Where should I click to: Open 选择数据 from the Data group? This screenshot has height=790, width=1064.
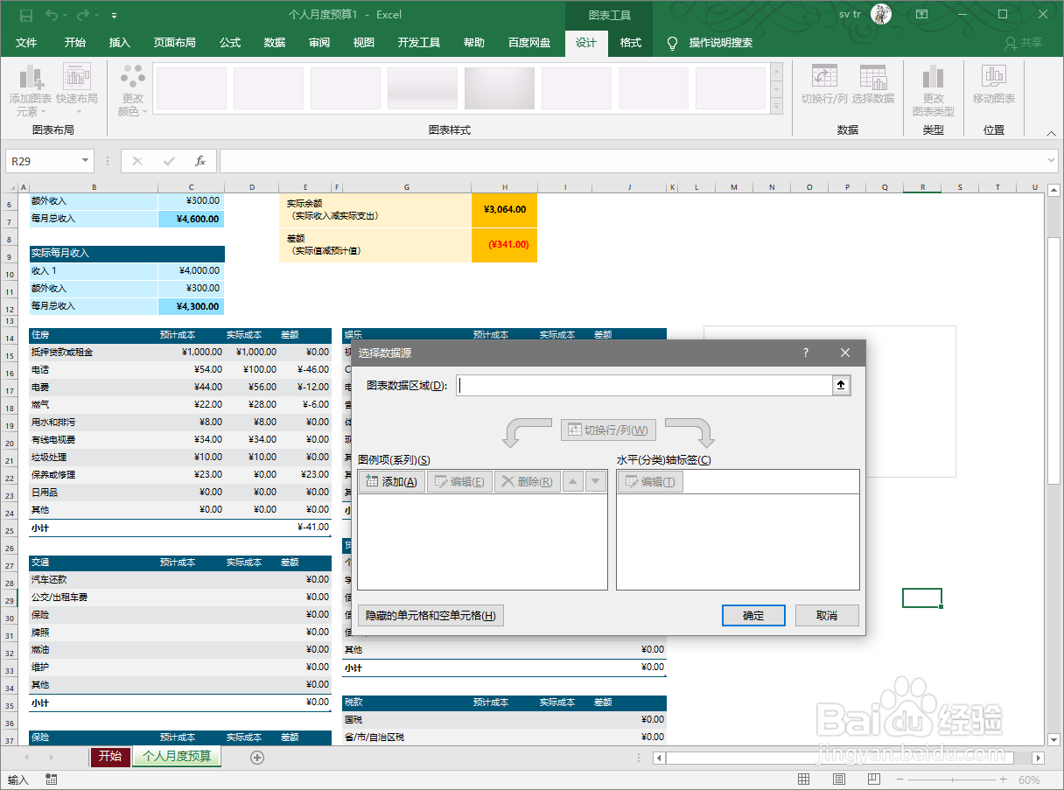coord(872,83)
